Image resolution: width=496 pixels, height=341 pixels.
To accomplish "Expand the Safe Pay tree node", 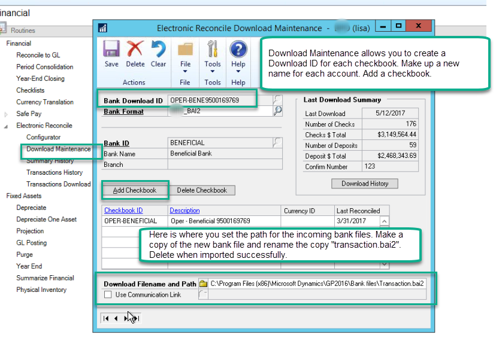I will (6, 114).
